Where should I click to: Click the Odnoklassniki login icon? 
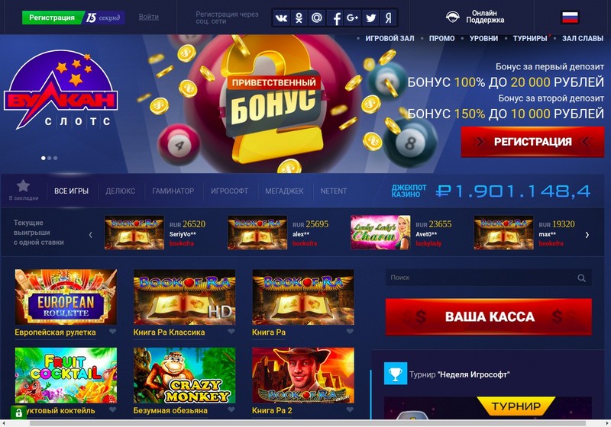coord(299,18)
